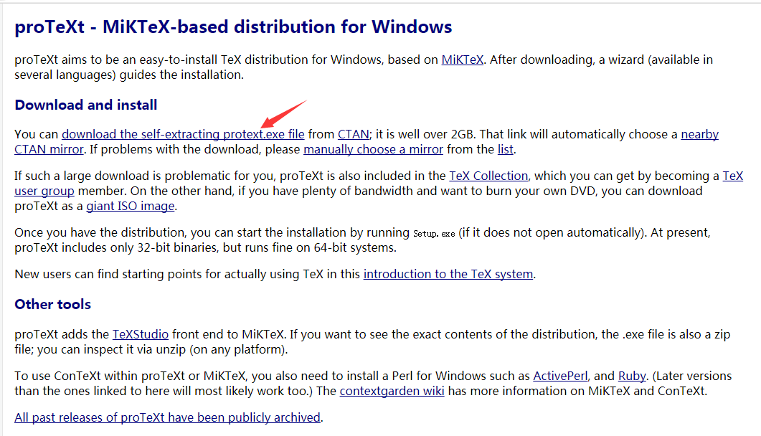Click the proTeXt page heading
Screen dimensions: 761x436
233,27
